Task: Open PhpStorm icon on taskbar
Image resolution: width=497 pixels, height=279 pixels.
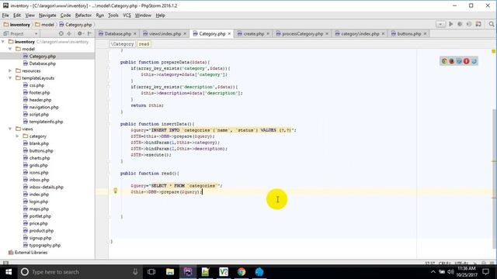Action: pyautogui.click(x=188, y=272)
